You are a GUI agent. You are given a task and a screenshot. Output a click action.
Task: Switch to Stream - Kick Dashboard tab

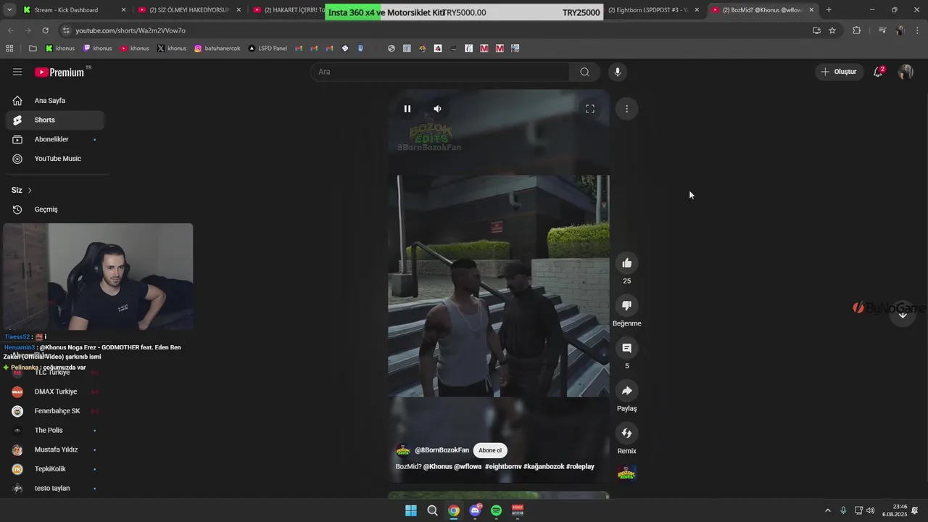[75, 10]
